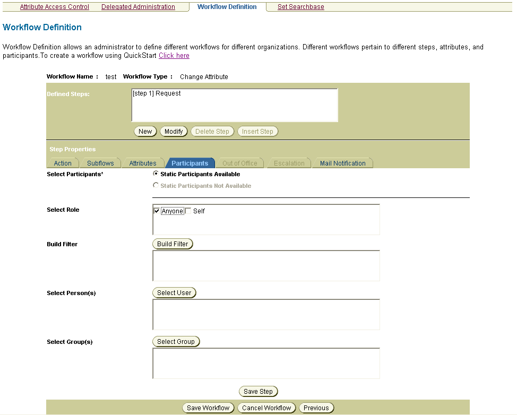The width and height of the screenshot is (517, 415).
Task: Click the Save Step button
Action: (x=258, y=391)
